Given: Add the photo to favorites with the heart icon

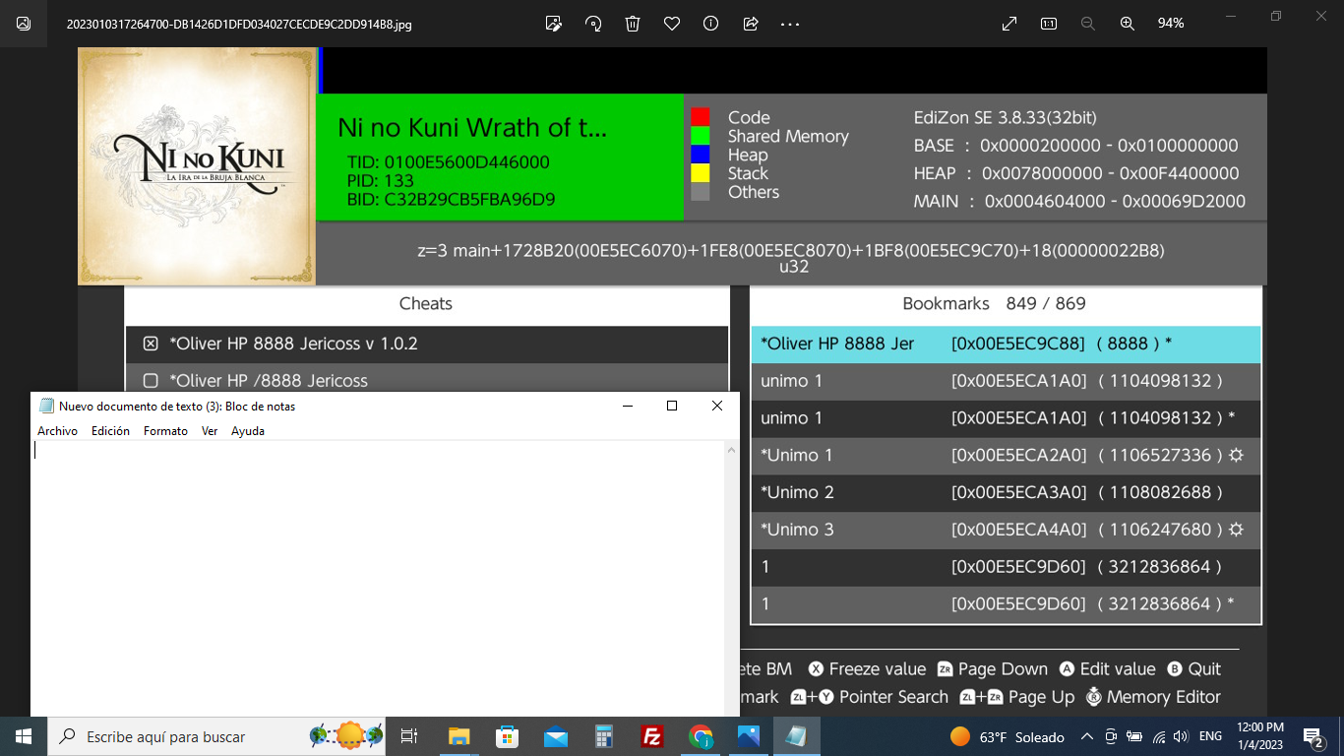Looking at the screenshot, I should click(x=672, y=24).
